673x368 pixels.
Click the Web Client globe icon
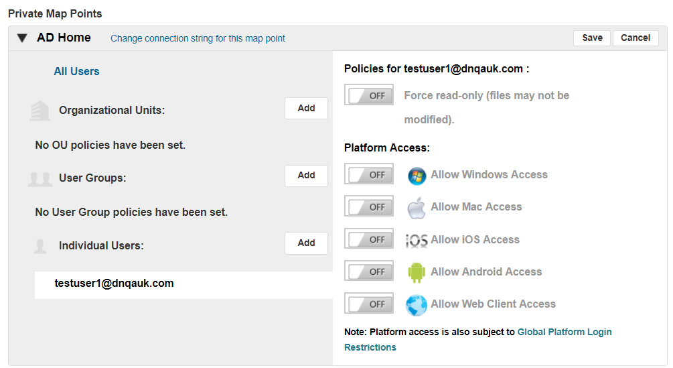[x=417, y=304]
